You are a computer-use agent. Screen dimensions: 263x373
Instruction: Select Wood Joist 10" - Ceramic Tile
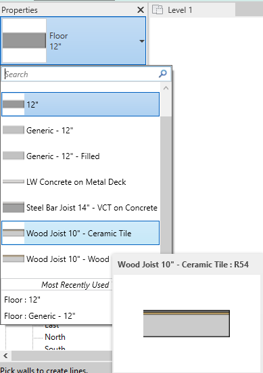pos(80,233)
